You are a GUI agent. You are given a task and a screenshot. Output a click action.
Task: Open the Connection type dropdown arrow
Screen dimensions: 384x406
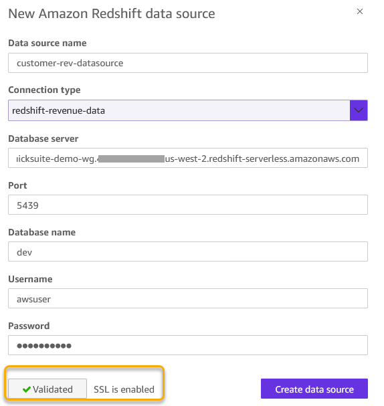pos(359,110)
